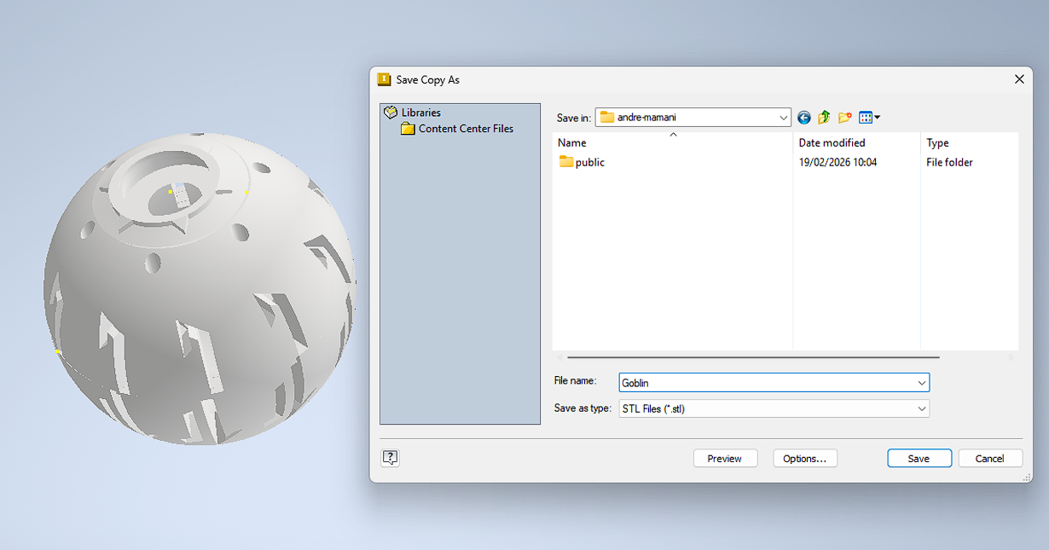
Task: Open the File name dropdown arrow
Action: click(921, 383)
